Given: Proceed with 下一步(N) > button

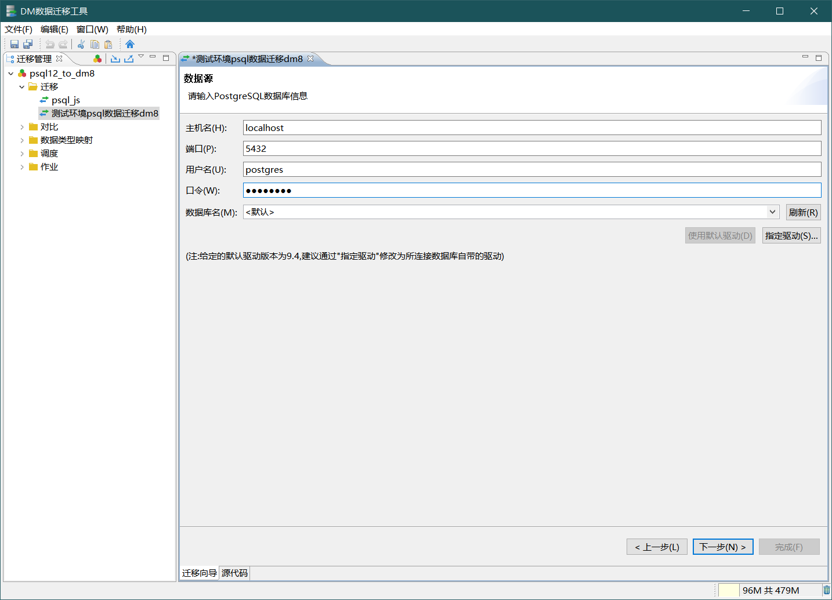Looking at the screenshot, I should tap(723, 547).
